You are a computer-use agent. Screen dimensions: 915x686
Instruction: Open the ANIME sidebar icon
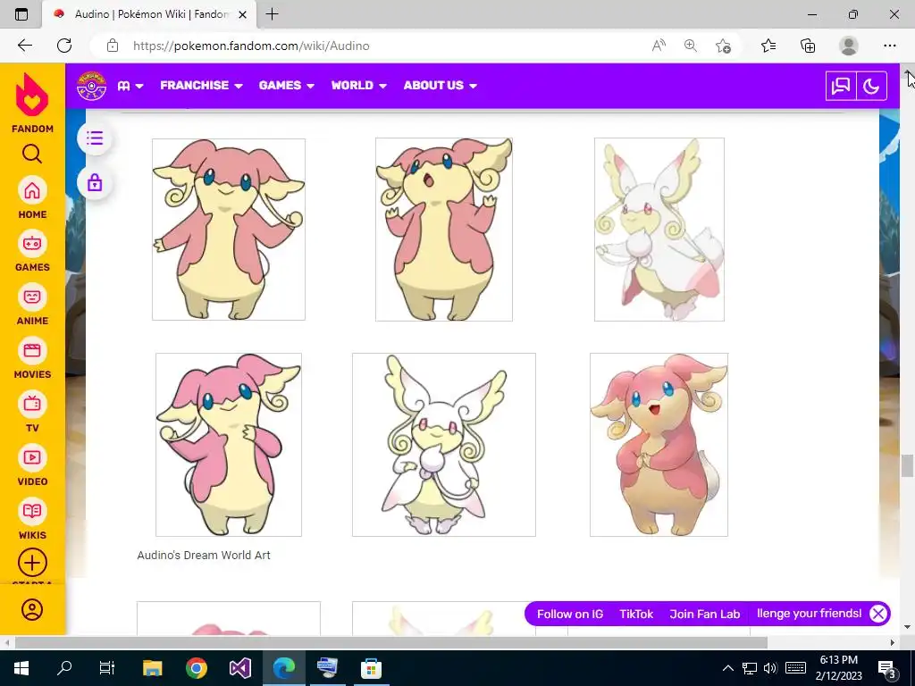click(32, 297)
